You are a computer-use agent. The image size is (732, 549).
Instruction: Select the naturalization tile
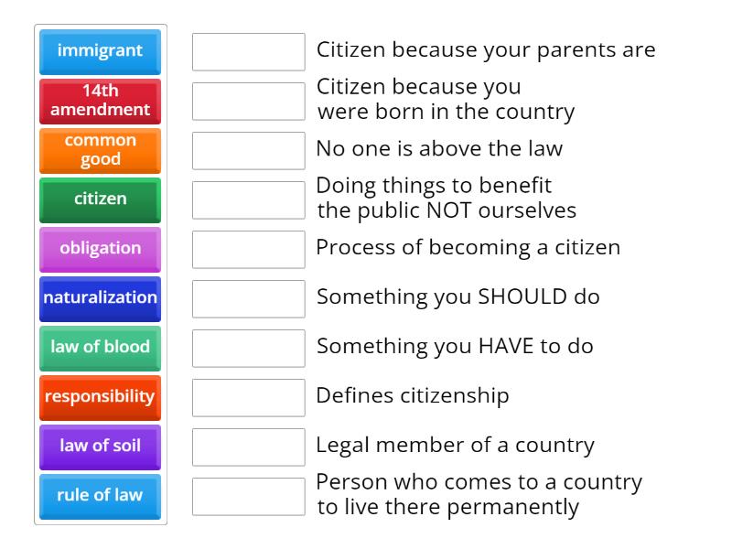99,298
